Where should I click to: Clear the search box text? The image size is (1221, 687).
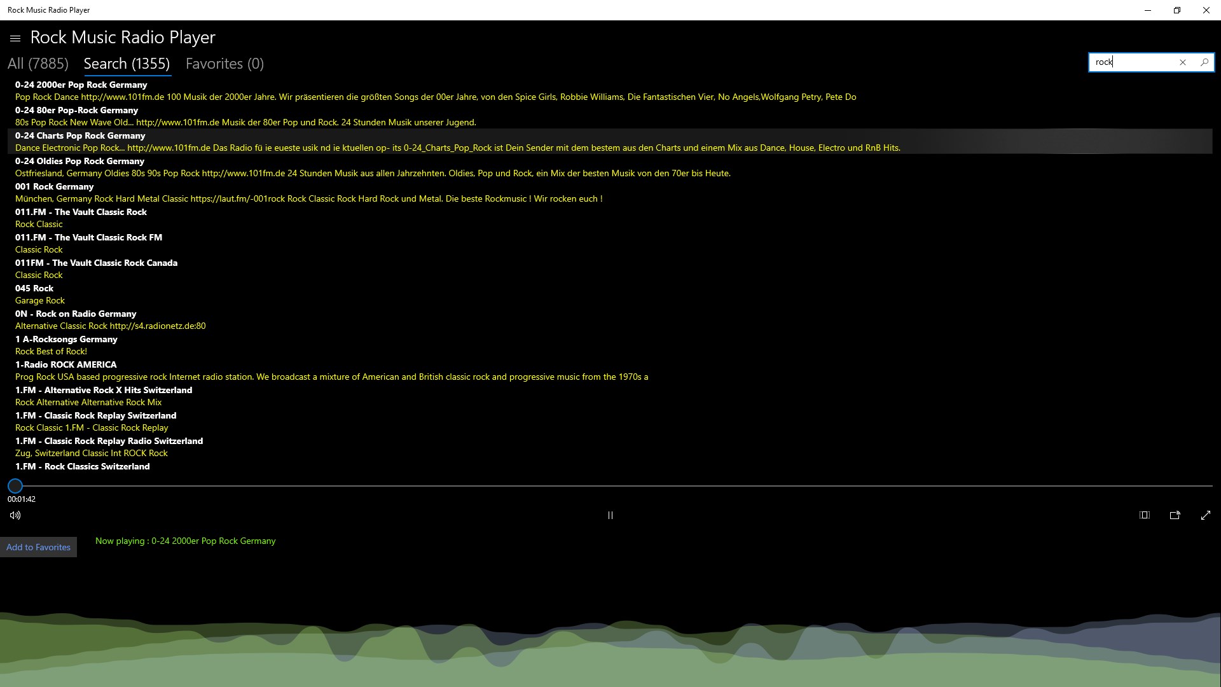(1182, 62)
